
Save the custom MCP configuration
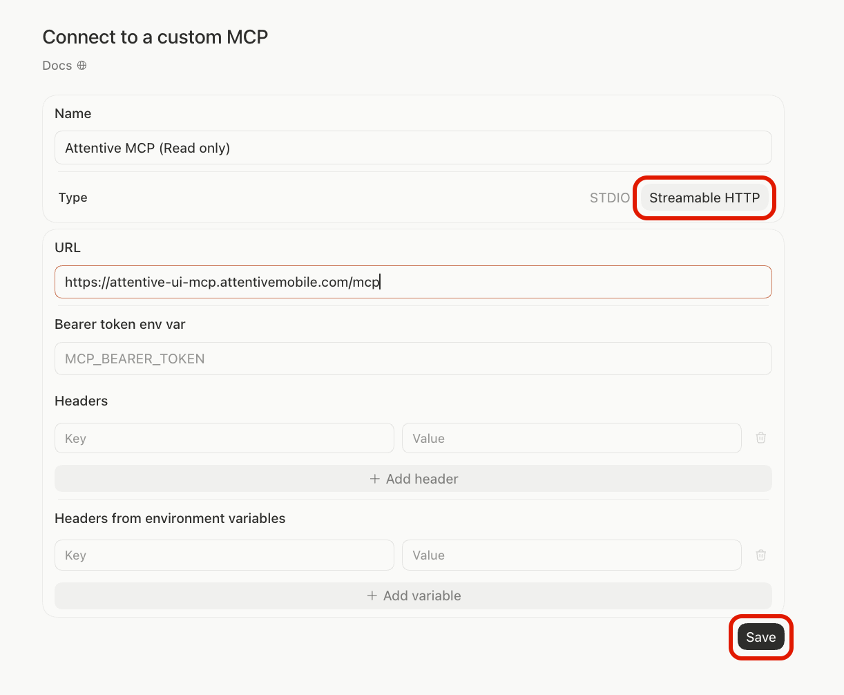[760, 637]
